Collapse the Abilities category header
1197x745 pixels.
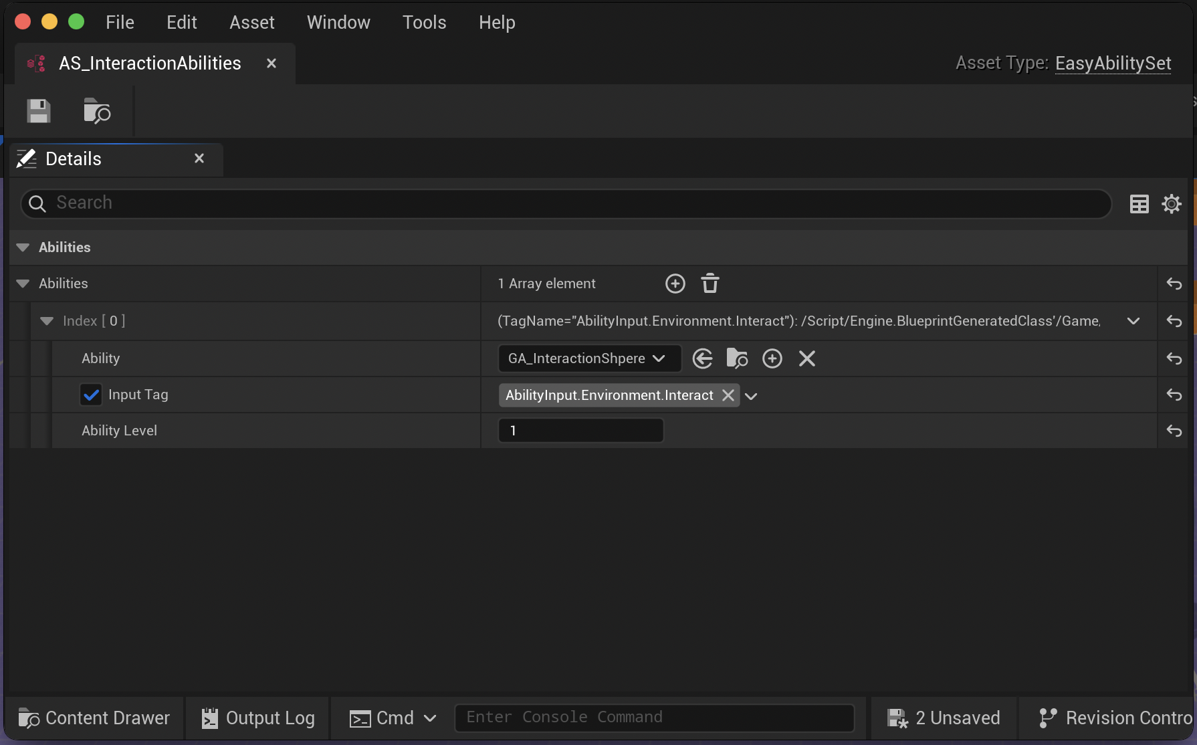tap(23, 247)
